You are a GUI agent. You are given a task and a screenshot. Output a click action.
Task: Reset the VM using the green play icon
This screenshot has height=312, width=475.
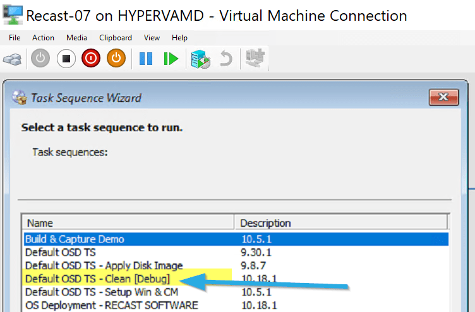click(x=171, y=59)
